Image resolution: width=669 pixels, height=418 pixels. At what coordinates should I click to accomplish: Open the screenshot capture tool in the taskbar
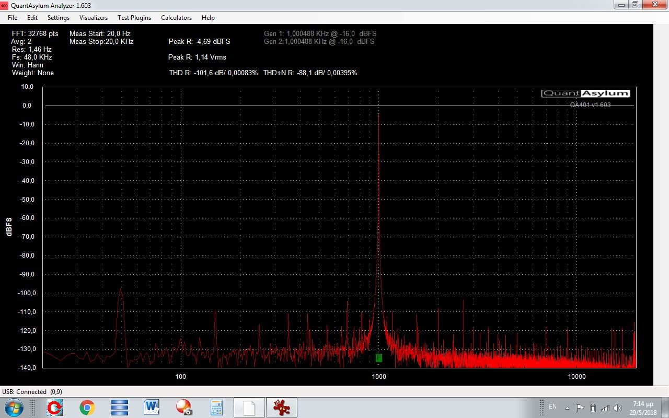tap(184, 407)
